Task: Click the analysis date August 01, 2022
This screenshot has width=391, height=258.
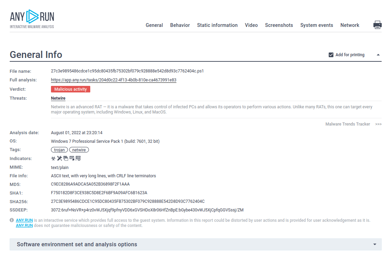Action: click(x=76, y=132)
